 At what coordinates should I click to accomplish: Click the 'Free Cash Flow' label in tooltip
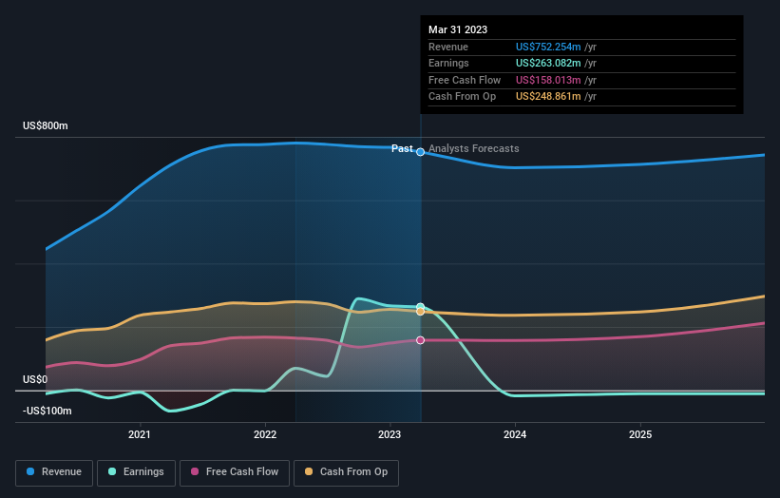[x=465, y=80]
